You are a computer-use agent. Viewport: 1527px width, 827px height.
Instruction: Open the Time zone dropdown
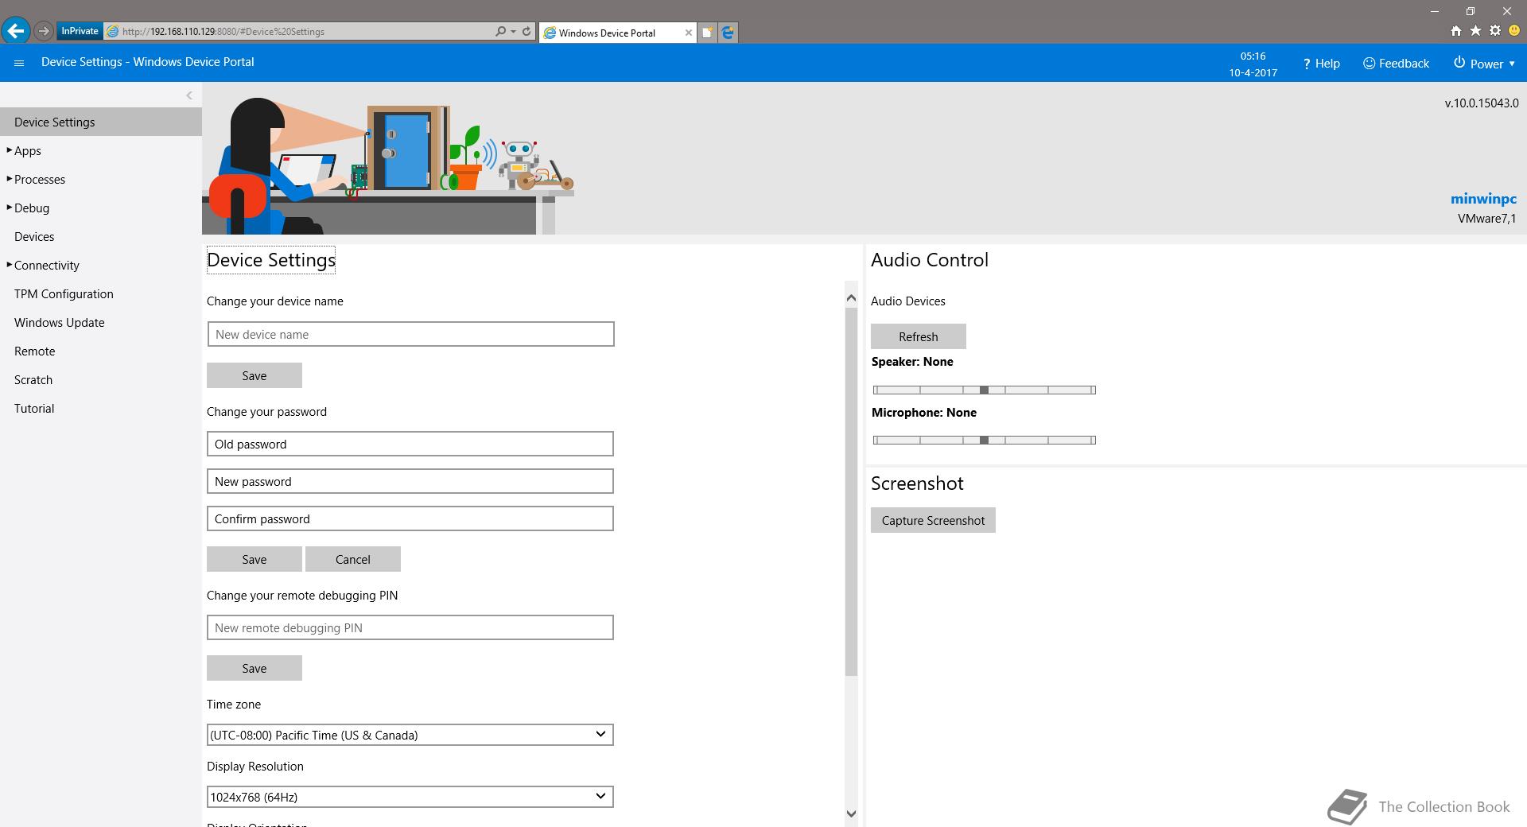(x=410, y=735)
